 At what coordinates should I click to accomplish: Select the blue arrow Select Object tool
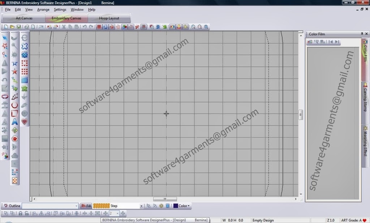click(5, 38)
